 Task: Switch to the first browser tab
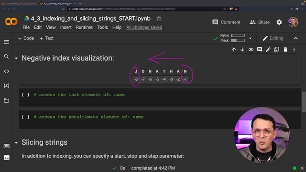[19, 3]
